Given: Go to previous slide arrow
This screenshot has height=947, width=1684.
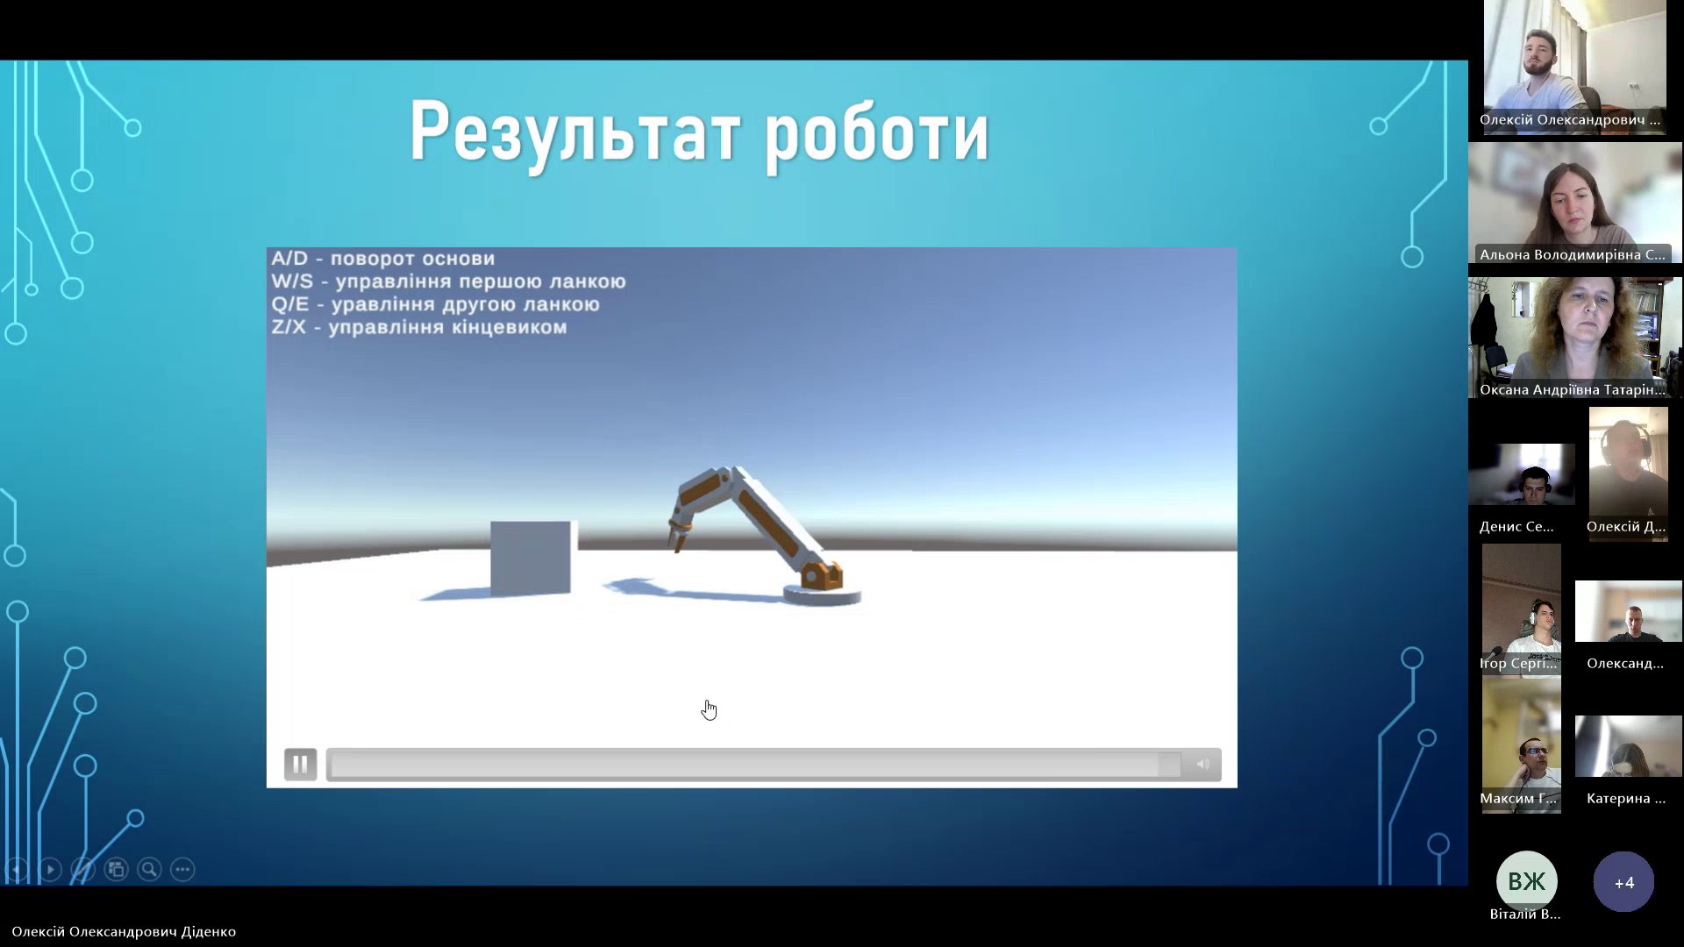Looking at the screenshot, I should point(17,870).
